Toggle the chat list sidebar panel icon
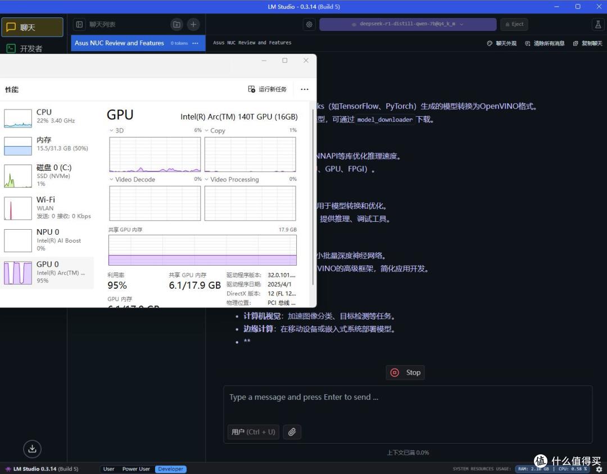The height and width of the screenshot is (474, 607). point(79,24)
